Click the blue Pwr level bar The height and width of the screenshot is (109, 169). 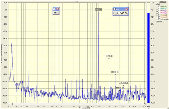(x=148, y=58)
